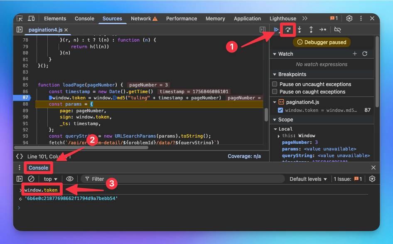Image resolution: width=393 pixels, height=244 pixels.
Task: Open the DevTools three-dot customize menu
Action: [x=361, y=18]
